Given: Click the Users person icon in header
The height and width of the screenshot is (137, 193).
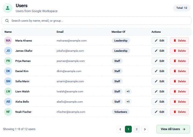Looking at the screenshot, I should pos(7,8).
